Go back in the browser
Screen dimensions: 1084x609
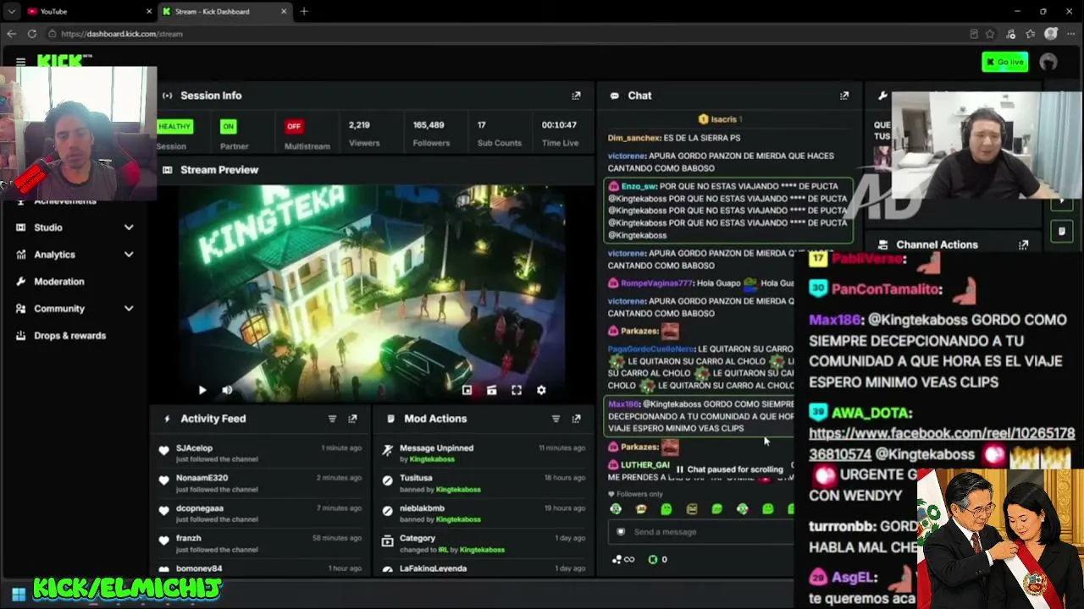click(x=11, y=34)
